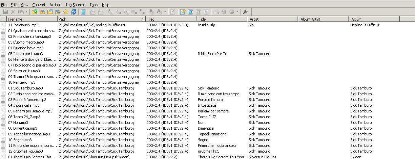Click the Add directory folder-plus icon
This screenshot has height=159, width=415.
coord(42,12)
